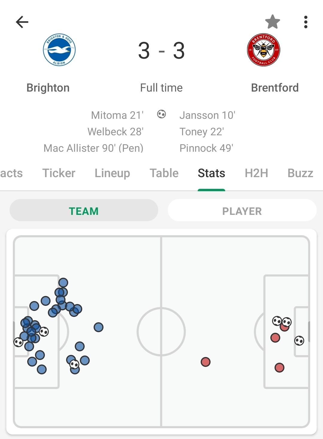Select the goal ball marker on Brighton's goal line
The image size is (323, 439).
tap(19, 342)
